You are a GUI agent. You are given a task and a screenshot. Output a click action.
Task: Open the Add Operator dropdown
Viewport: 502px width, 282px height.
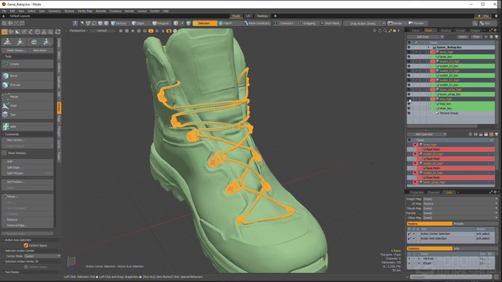click(427, 134)
